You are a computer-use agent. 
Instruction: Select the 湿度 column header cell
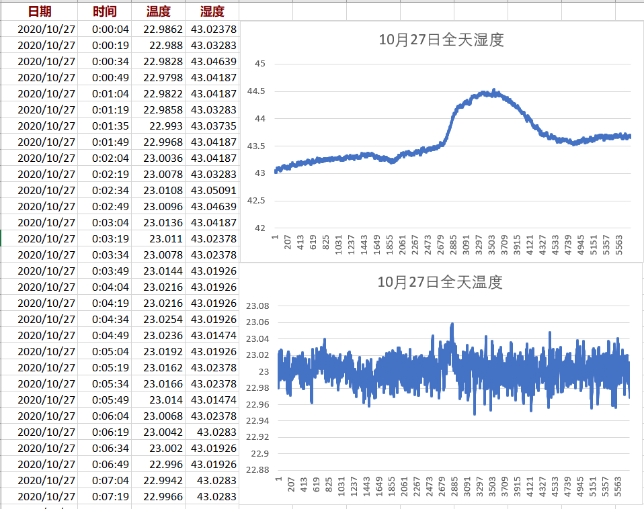(212, 11)
